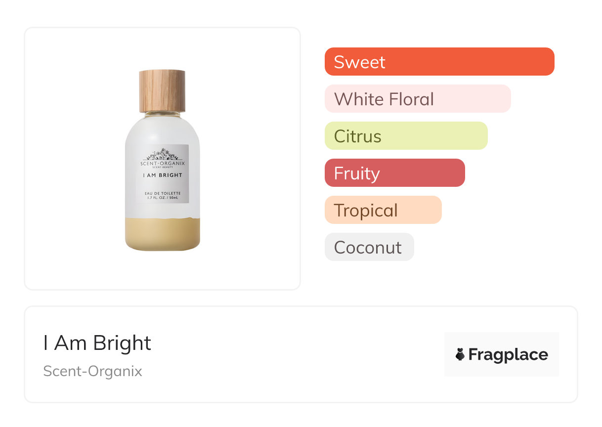Click the SCENT-ORGANIX text on the bottle label
The width and height of the screenshot is (602, 427).
click(x=162, y=163)
